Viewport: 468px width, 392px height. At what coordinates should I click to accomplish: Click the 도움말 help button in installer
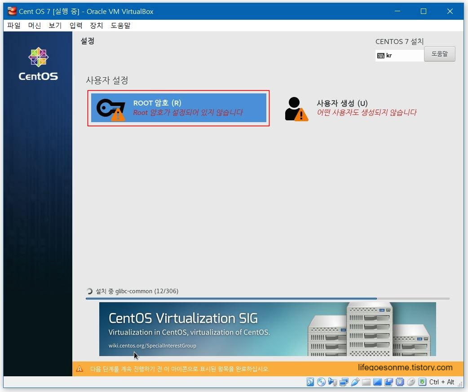point(440,54)
